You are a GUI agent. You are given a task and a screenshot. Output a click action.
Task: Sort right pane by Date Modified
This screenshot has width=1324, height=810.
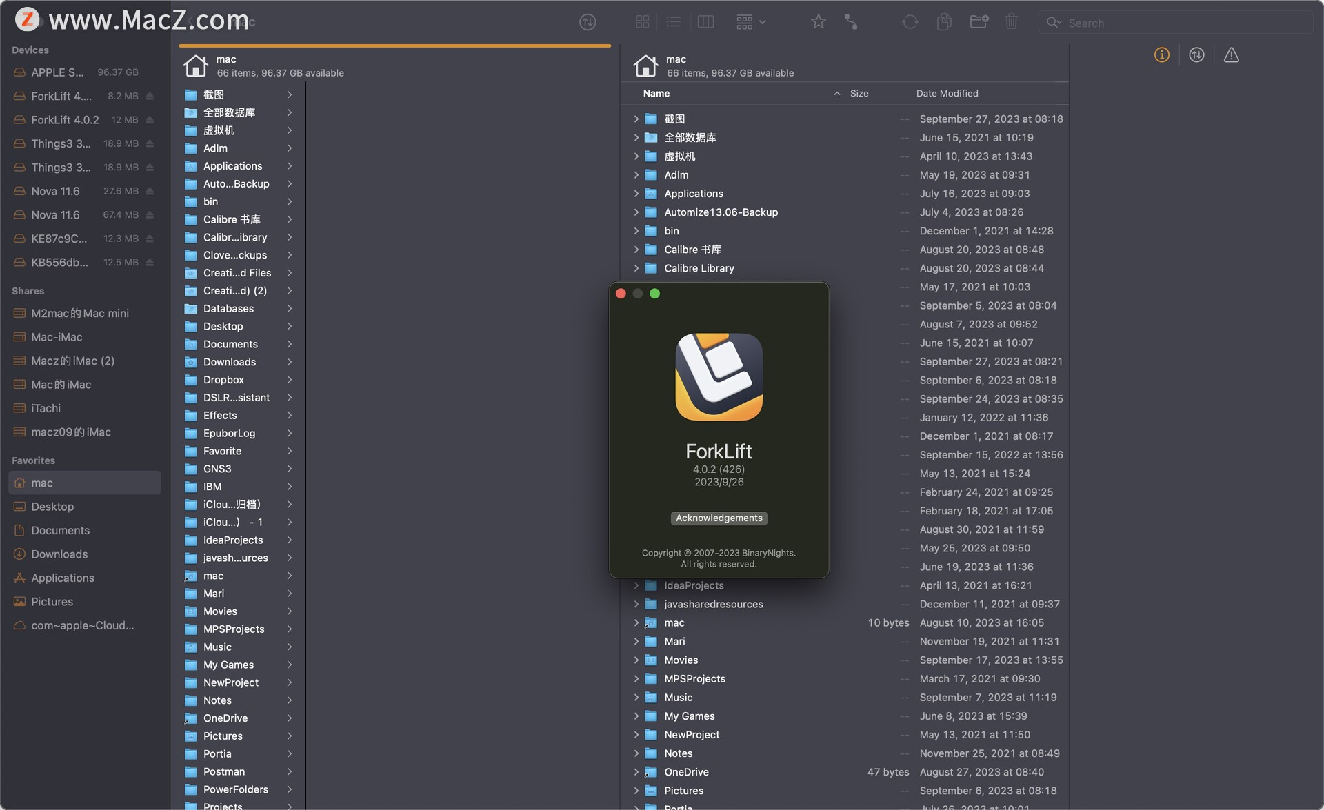(x=947, y=94)
